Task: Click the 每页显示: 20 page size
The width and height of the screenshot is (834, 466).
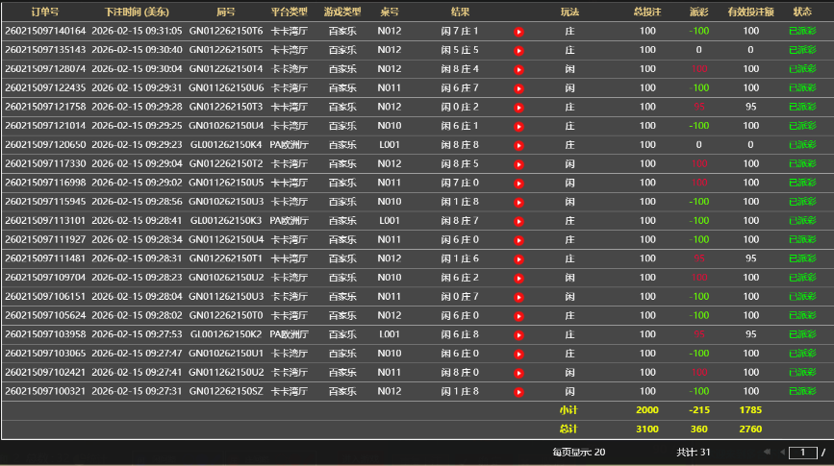Action: 578,452
